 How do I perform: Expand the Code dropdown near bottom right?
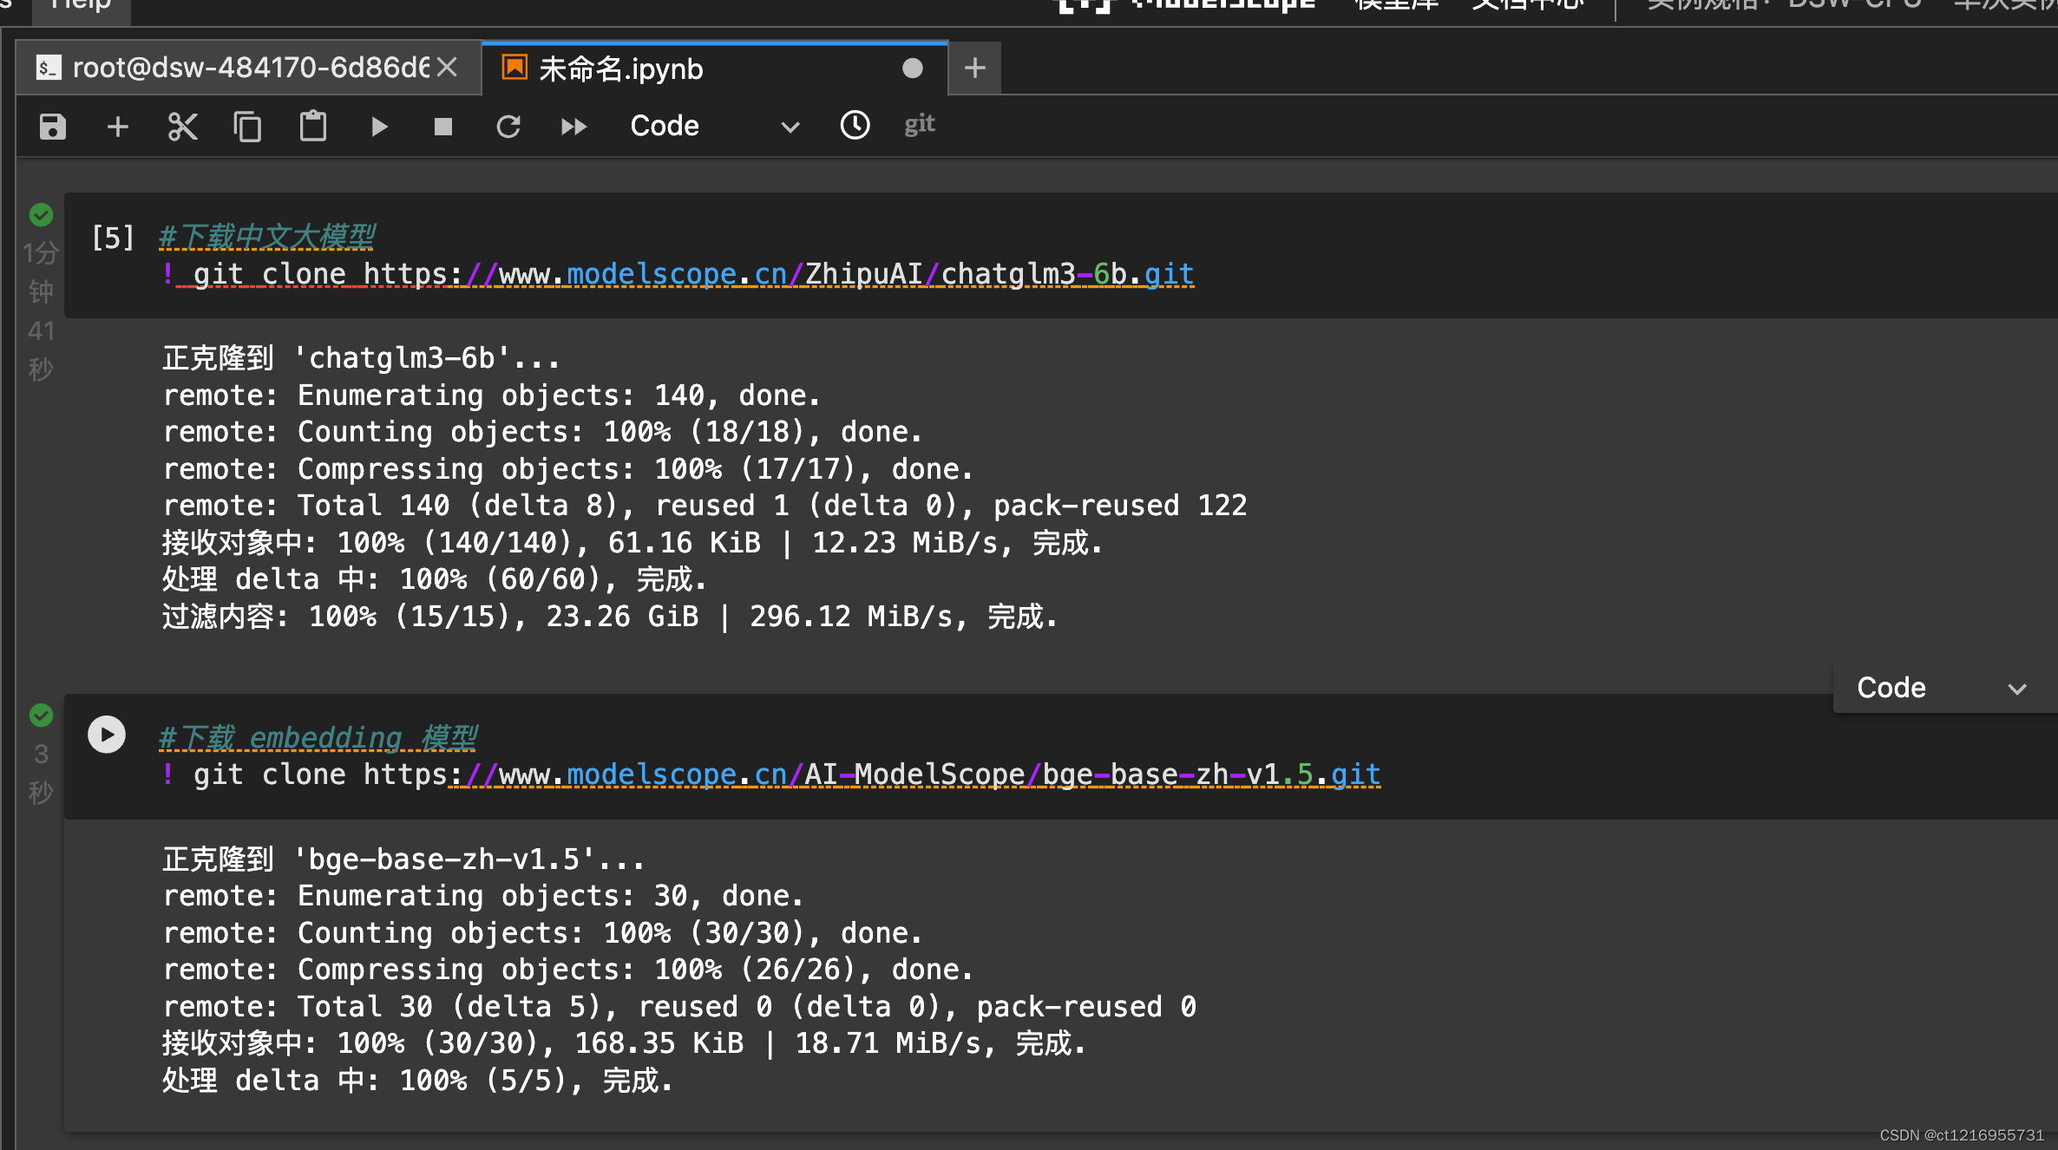[1943, 688]
